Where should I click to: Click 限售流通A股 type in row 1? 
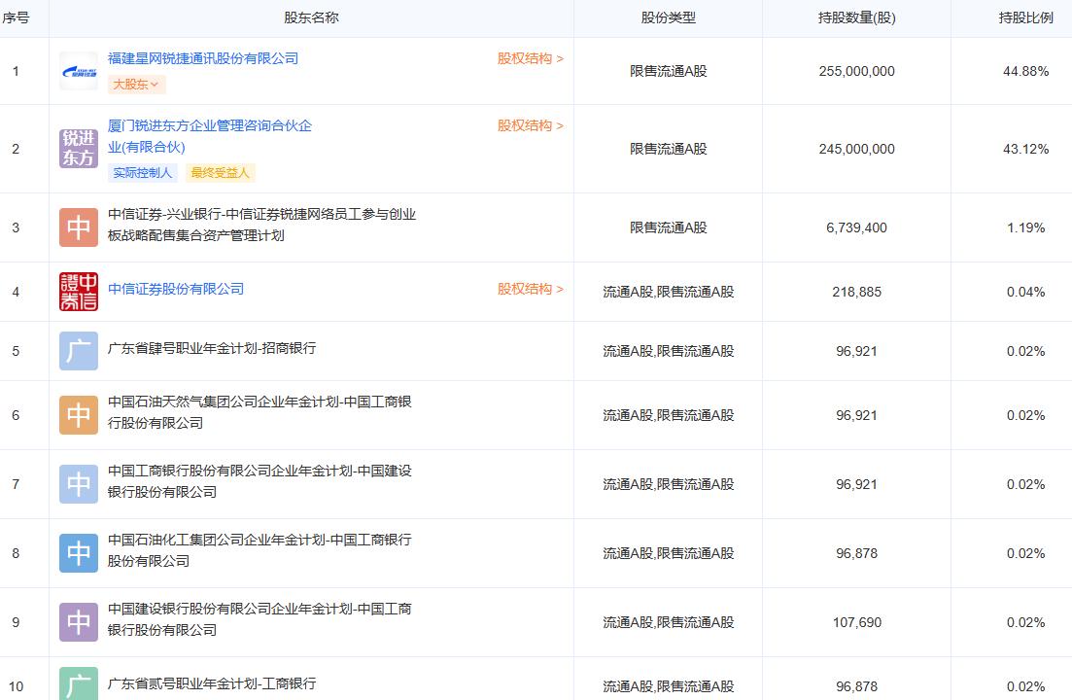point(668,71)
